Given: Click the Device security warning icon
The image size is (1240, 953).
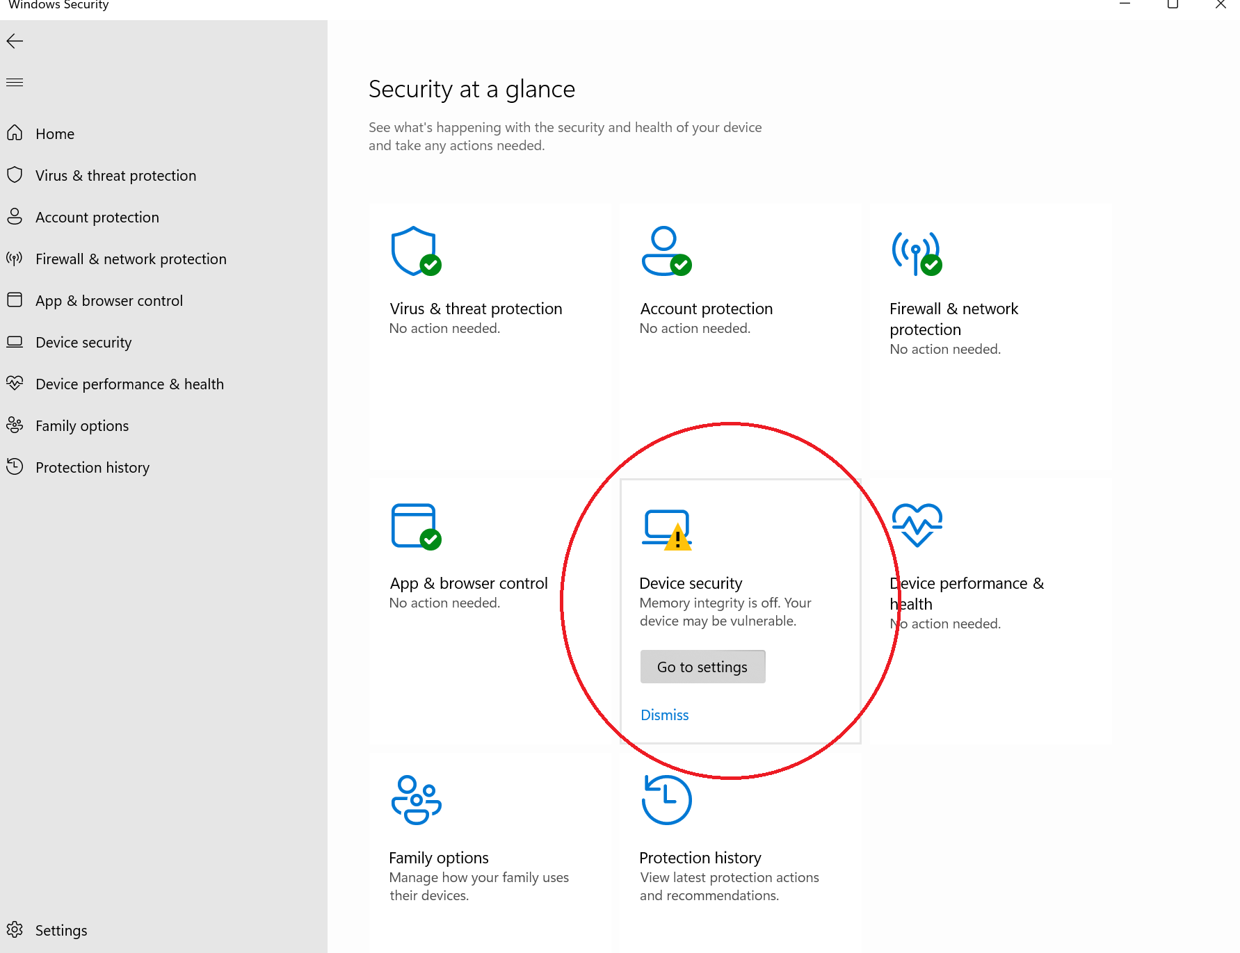Looking at the screenshot, I should (666, 530).
